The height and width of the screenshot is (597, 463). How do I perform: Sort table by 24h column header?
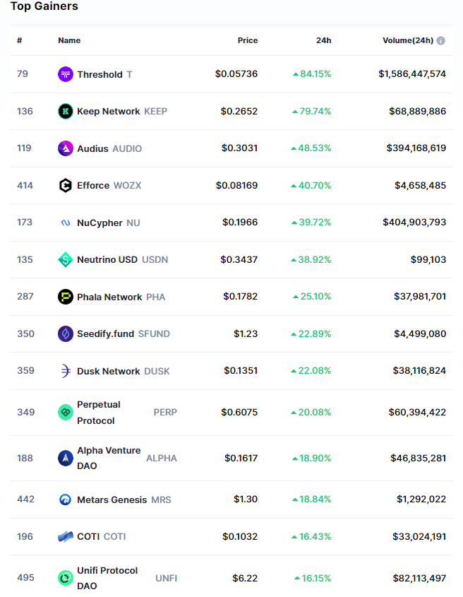pos(323,41)
